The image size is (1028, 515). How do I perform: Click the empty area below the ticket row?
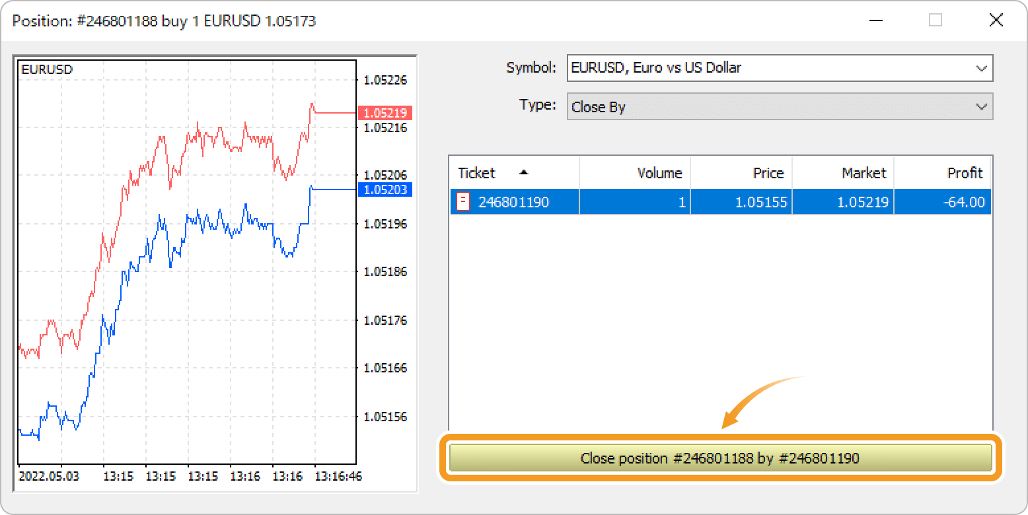[x=720, y=317]
